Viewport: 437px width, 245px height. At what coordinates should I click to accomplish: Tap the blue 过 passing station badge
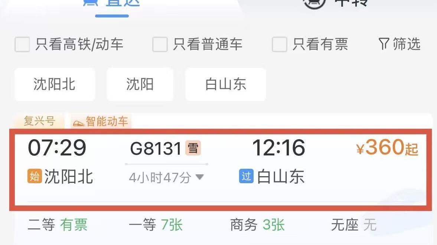pyautogui.click(x=247, y=176)
